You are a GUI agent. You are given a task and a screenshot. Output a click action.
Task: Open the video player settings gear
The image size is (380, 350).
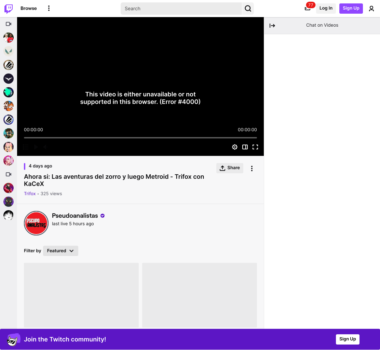click(234, 147)
